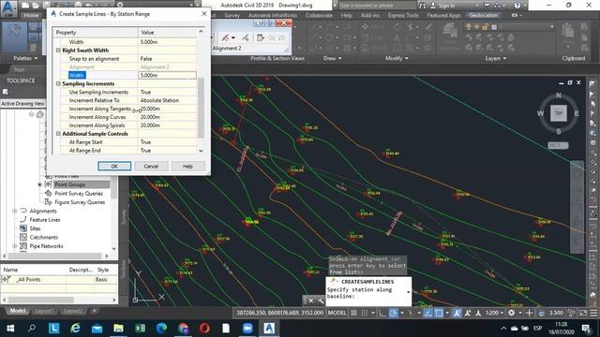
Task: Click the Feature Lines icon in tree
Action: (23, 219)
